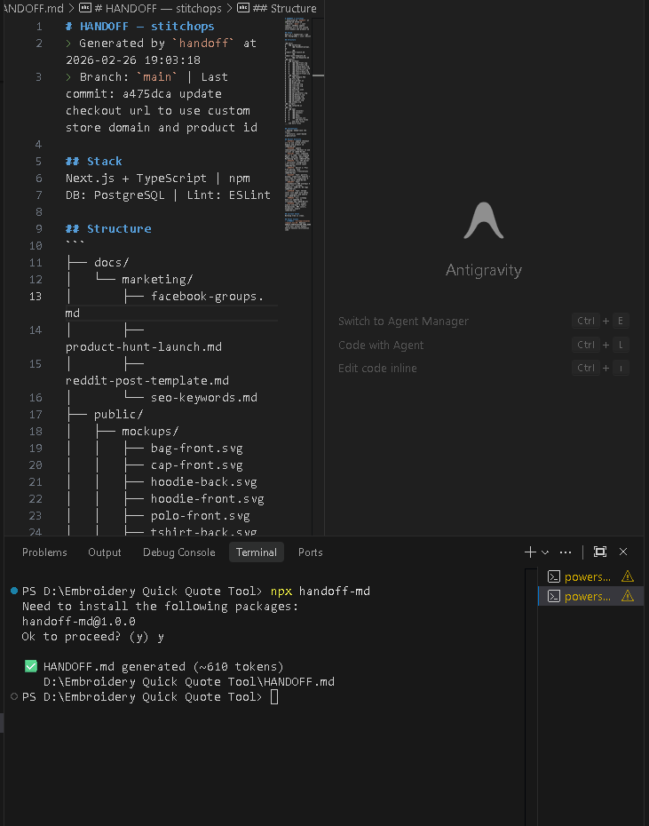Click breadcrumb '# HANDOFF — stitchops'
Screen dimensions: 649x826
click(152, 8)
